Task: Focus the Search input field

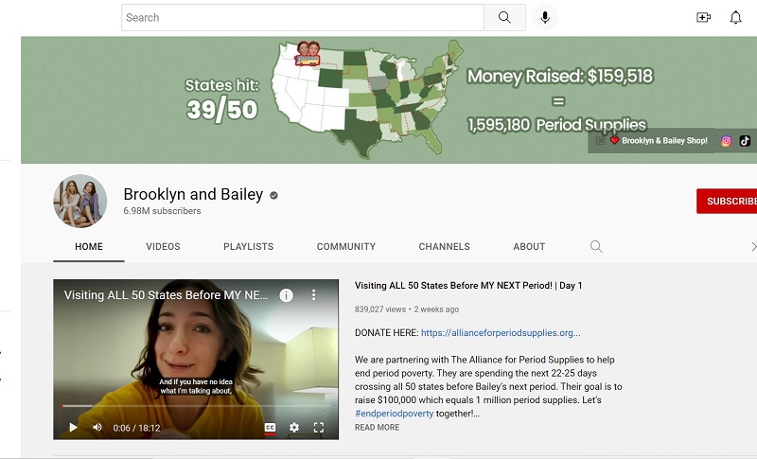Action: click(303, 18)
